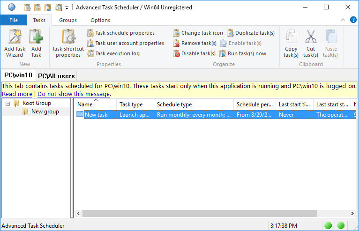
Task: Copy task(s) to clipboard
Action: [291, 43]
